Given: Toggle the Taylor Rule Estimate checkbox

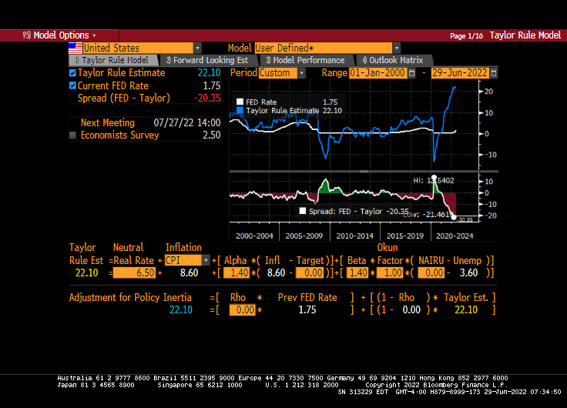Looking at the screenshot, I should (x=73, y=73).
